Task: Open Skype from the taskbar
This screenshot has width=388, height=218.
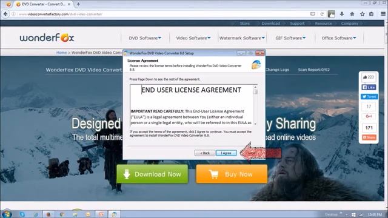Action: point(22,214)
